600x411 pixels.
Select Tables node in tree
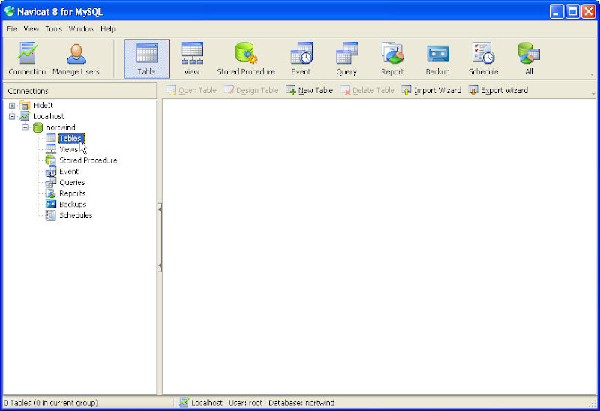pyautogui.click(x=70, y=139)
